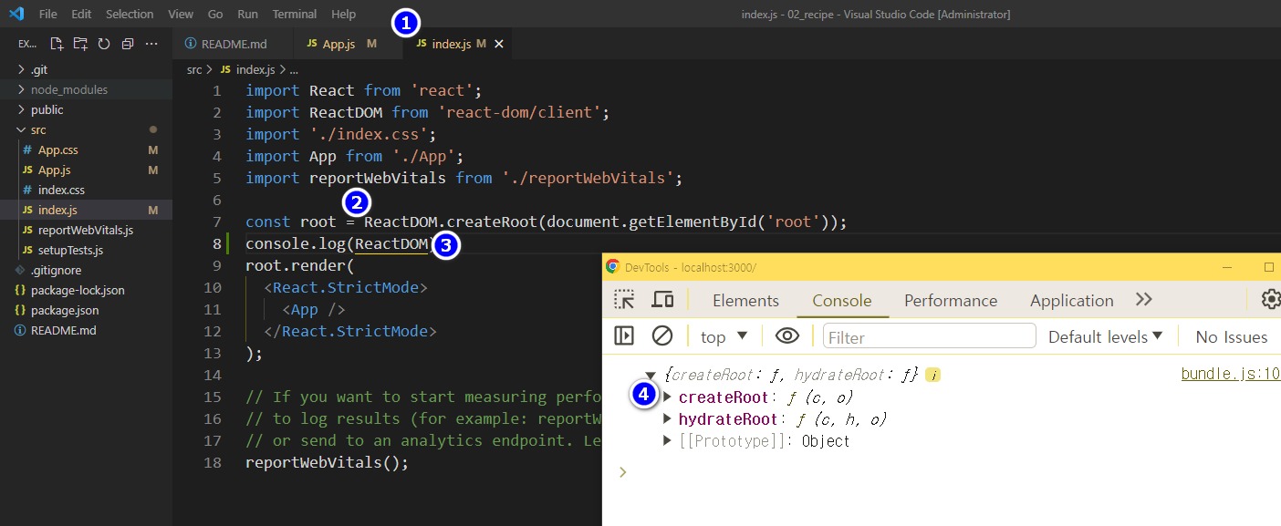Click the info badge beside logged object
The image size is (1281, 526).
click(932, 375)
